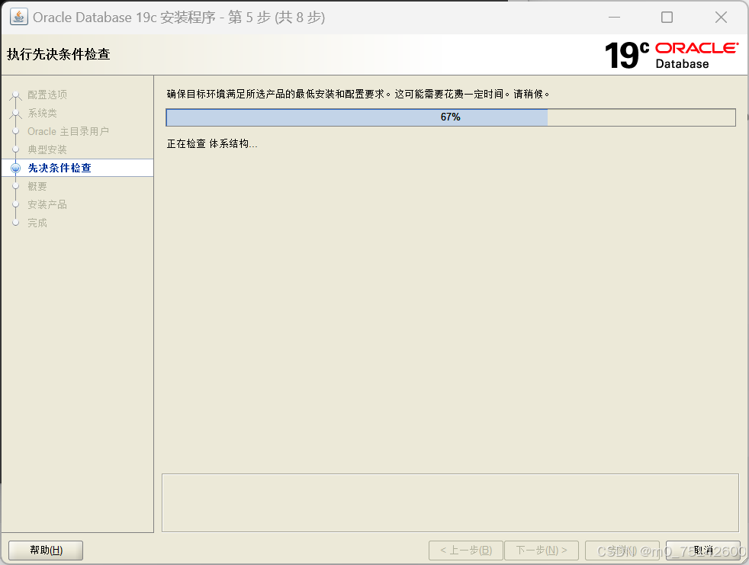Image resolution: width=749 pixels, height=565 pixels.
Task: Click the Oracle 19c Database logo
Action: [x=671, y=55]
